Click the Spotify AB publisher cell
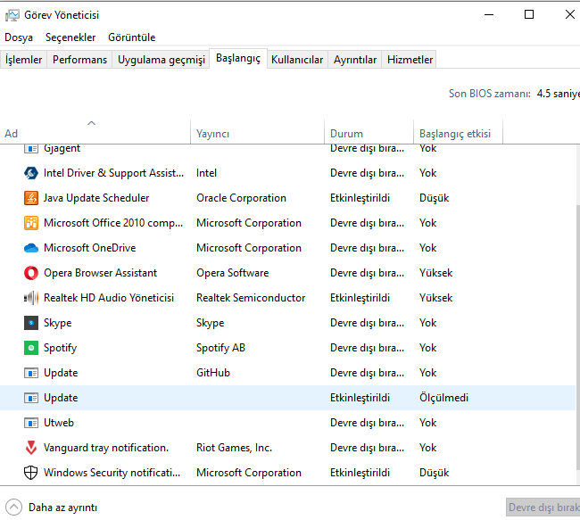The width and height of the screenshot is (580, 520). 220,348
